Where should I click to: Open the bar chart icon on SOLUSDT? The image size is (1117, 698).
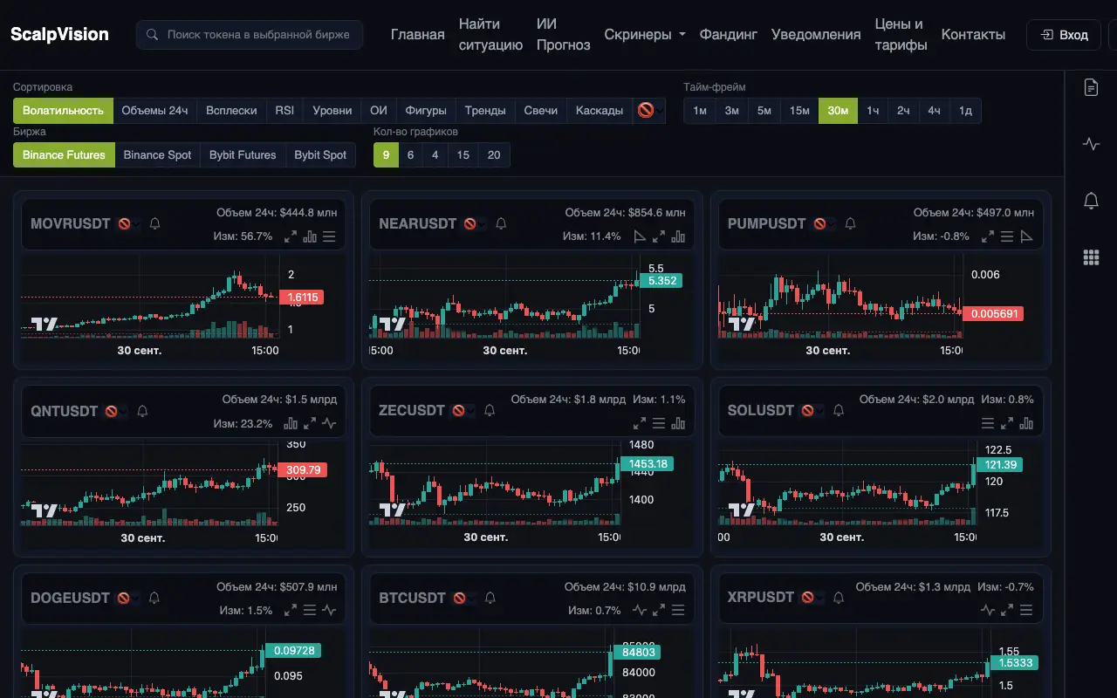coord(1026,423)
